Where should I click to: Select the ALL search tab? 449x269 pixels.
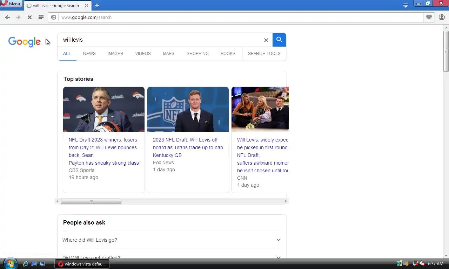coord(67,54)
